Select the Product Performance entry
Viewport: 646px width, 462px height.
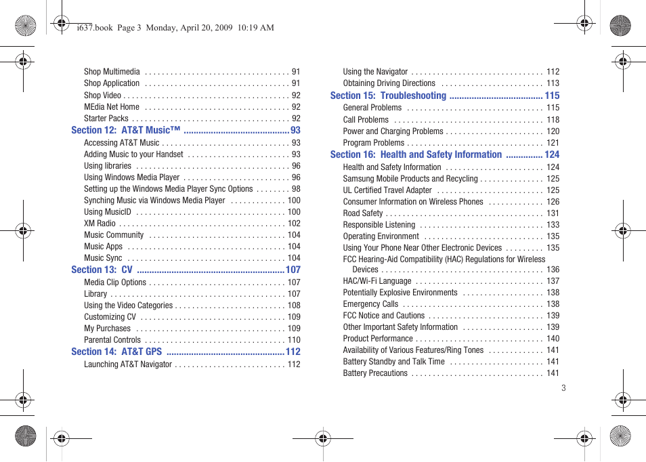point(451,338)
